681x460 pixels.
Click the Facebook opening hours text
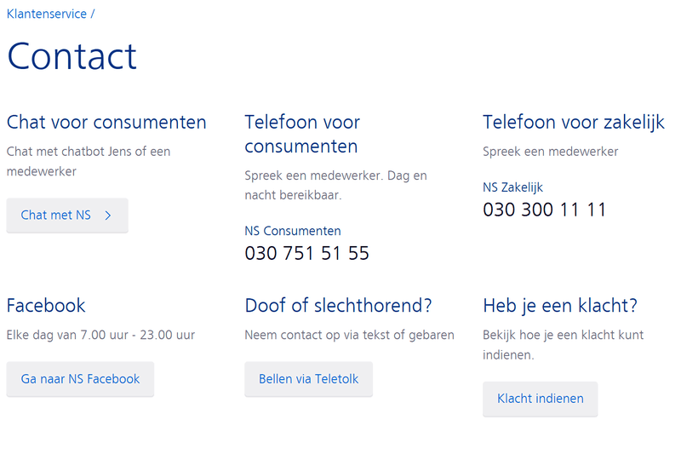tap(100, 335)
